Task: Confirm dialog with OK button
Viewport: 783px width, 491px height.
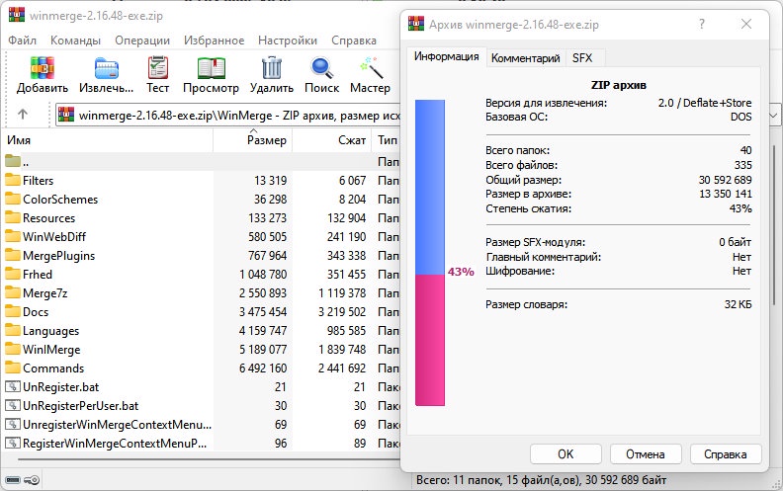Action: click(565, 454)
